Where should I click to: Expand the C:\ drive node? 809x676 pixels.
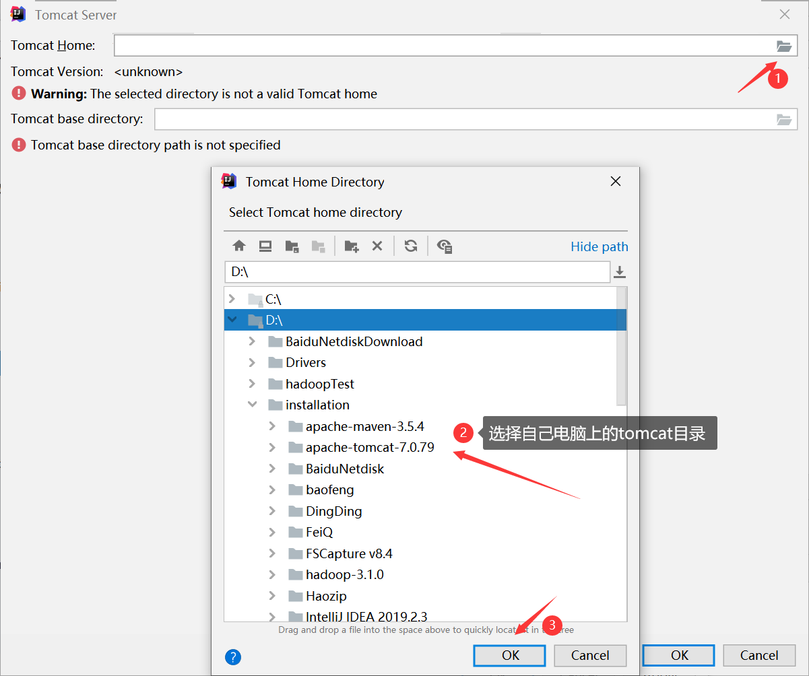[x=232, y=298]
